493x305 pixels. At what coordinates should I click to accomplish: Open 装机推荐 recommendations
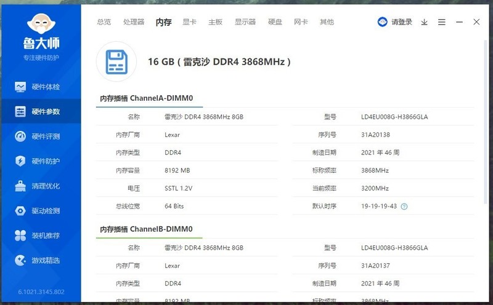coord(41,236)
